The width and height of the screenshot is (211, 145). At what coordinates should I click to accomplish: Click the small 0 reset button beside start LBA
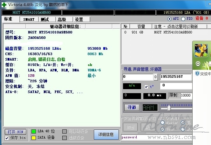(x=155, y=77)
